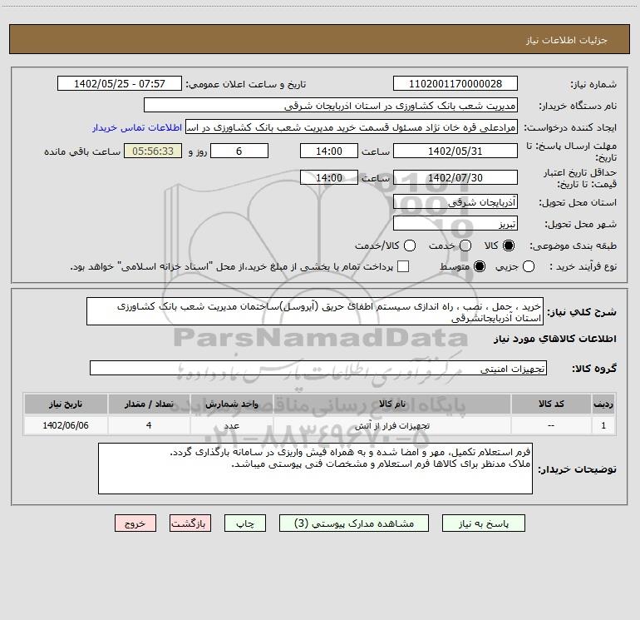Click the response deadline 14:00 time field

point(329,151)
